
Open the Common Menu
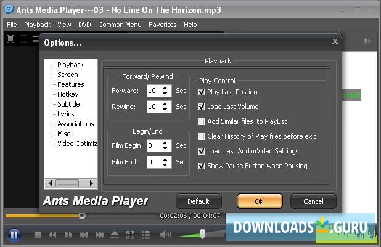point(120,25)
